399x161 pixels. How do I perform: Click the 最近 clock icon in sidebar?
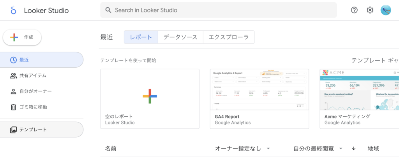click(13, 60)
